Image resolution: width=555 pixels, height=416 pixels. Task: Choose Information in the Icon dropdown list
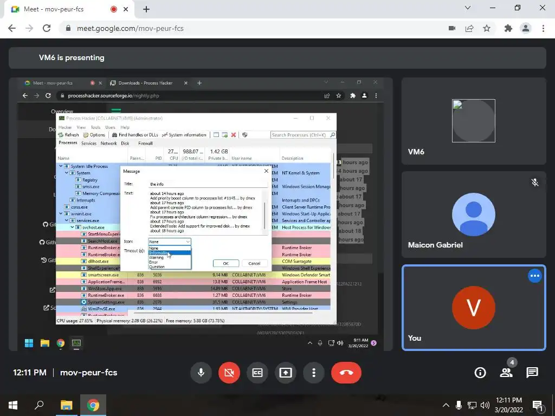tap(170, 253)
